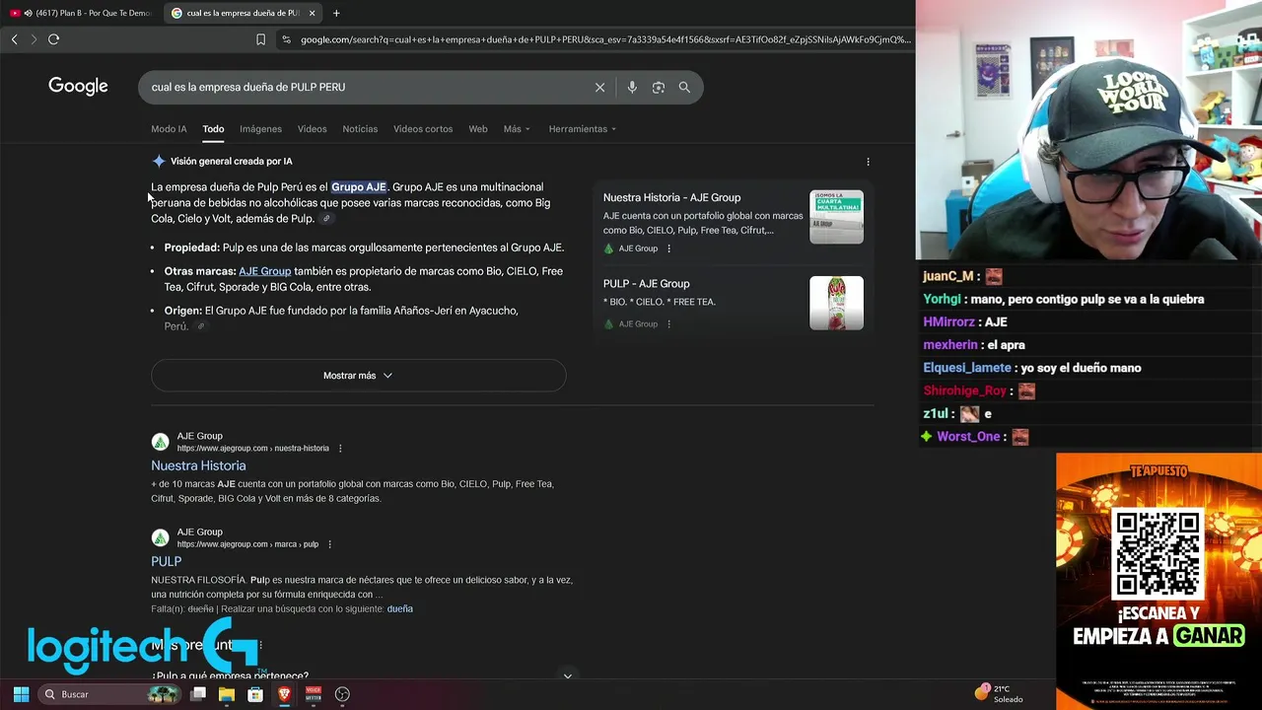Image resolution: width=1262 pixels, height=710 pixels.
Task: Clear the search box with the X icon
Action: click(599, 87)
